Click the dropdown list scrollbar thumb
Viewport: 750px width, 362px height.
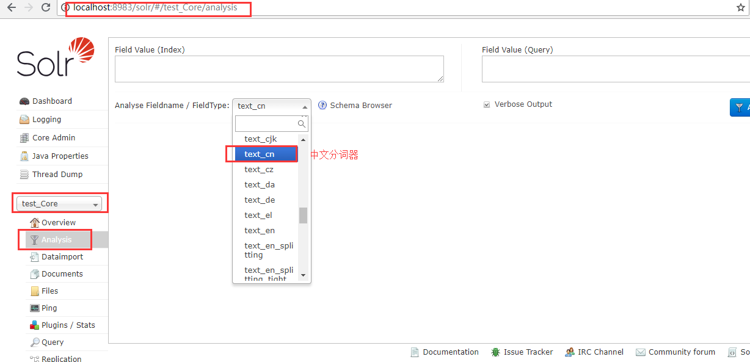303,215
